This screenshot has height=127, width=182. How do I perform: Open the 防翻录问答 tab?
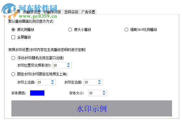coord(52,12)
